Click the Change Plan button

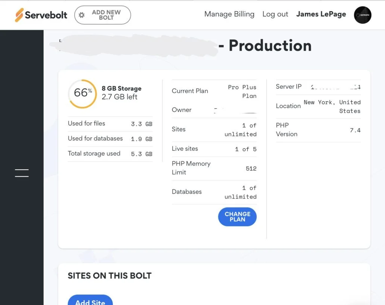point(237,217)
